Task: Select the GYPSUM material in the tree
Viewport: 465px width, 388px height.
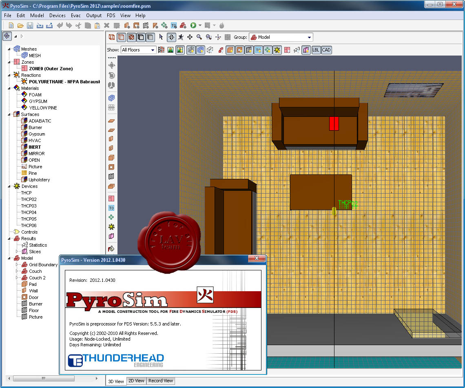Action: coord(38,101)
